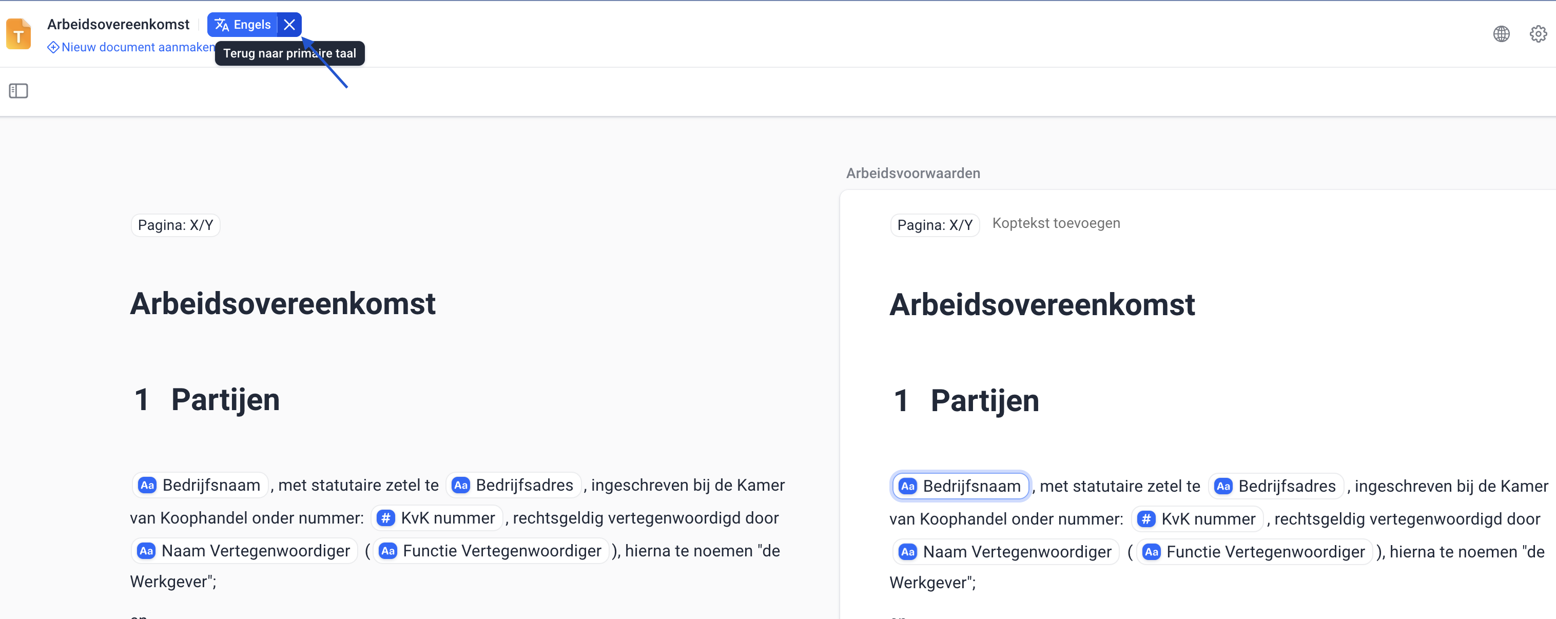Open the settings gear icon
This screenshot has height=619, width=1556.
pos(1538,34)
